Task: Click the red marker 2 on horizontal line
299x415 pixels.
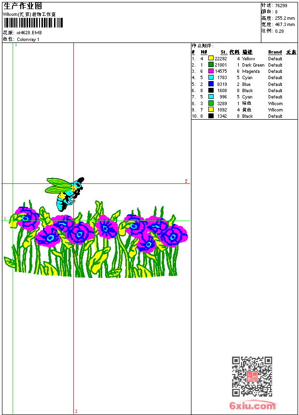Action: [186, 181]
